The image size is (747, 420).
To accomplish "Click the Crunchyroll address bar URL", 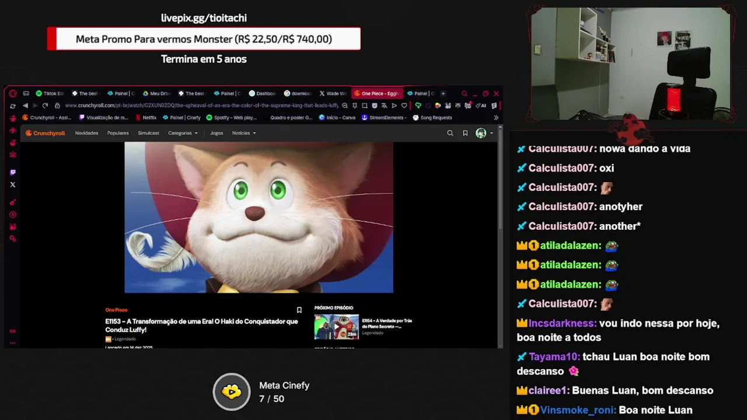I will pyautogui.click(x=201, y=106).
